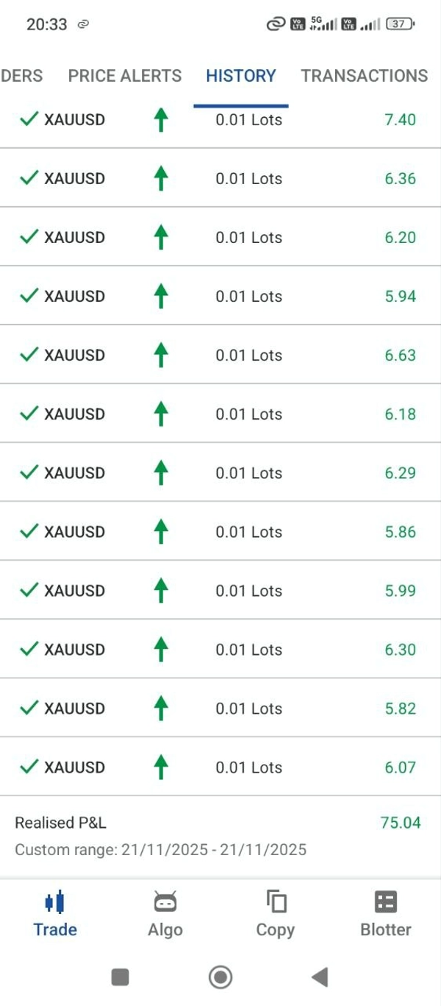
Task: Tap green up arrow on 7.40 trade
Action: 161,120
